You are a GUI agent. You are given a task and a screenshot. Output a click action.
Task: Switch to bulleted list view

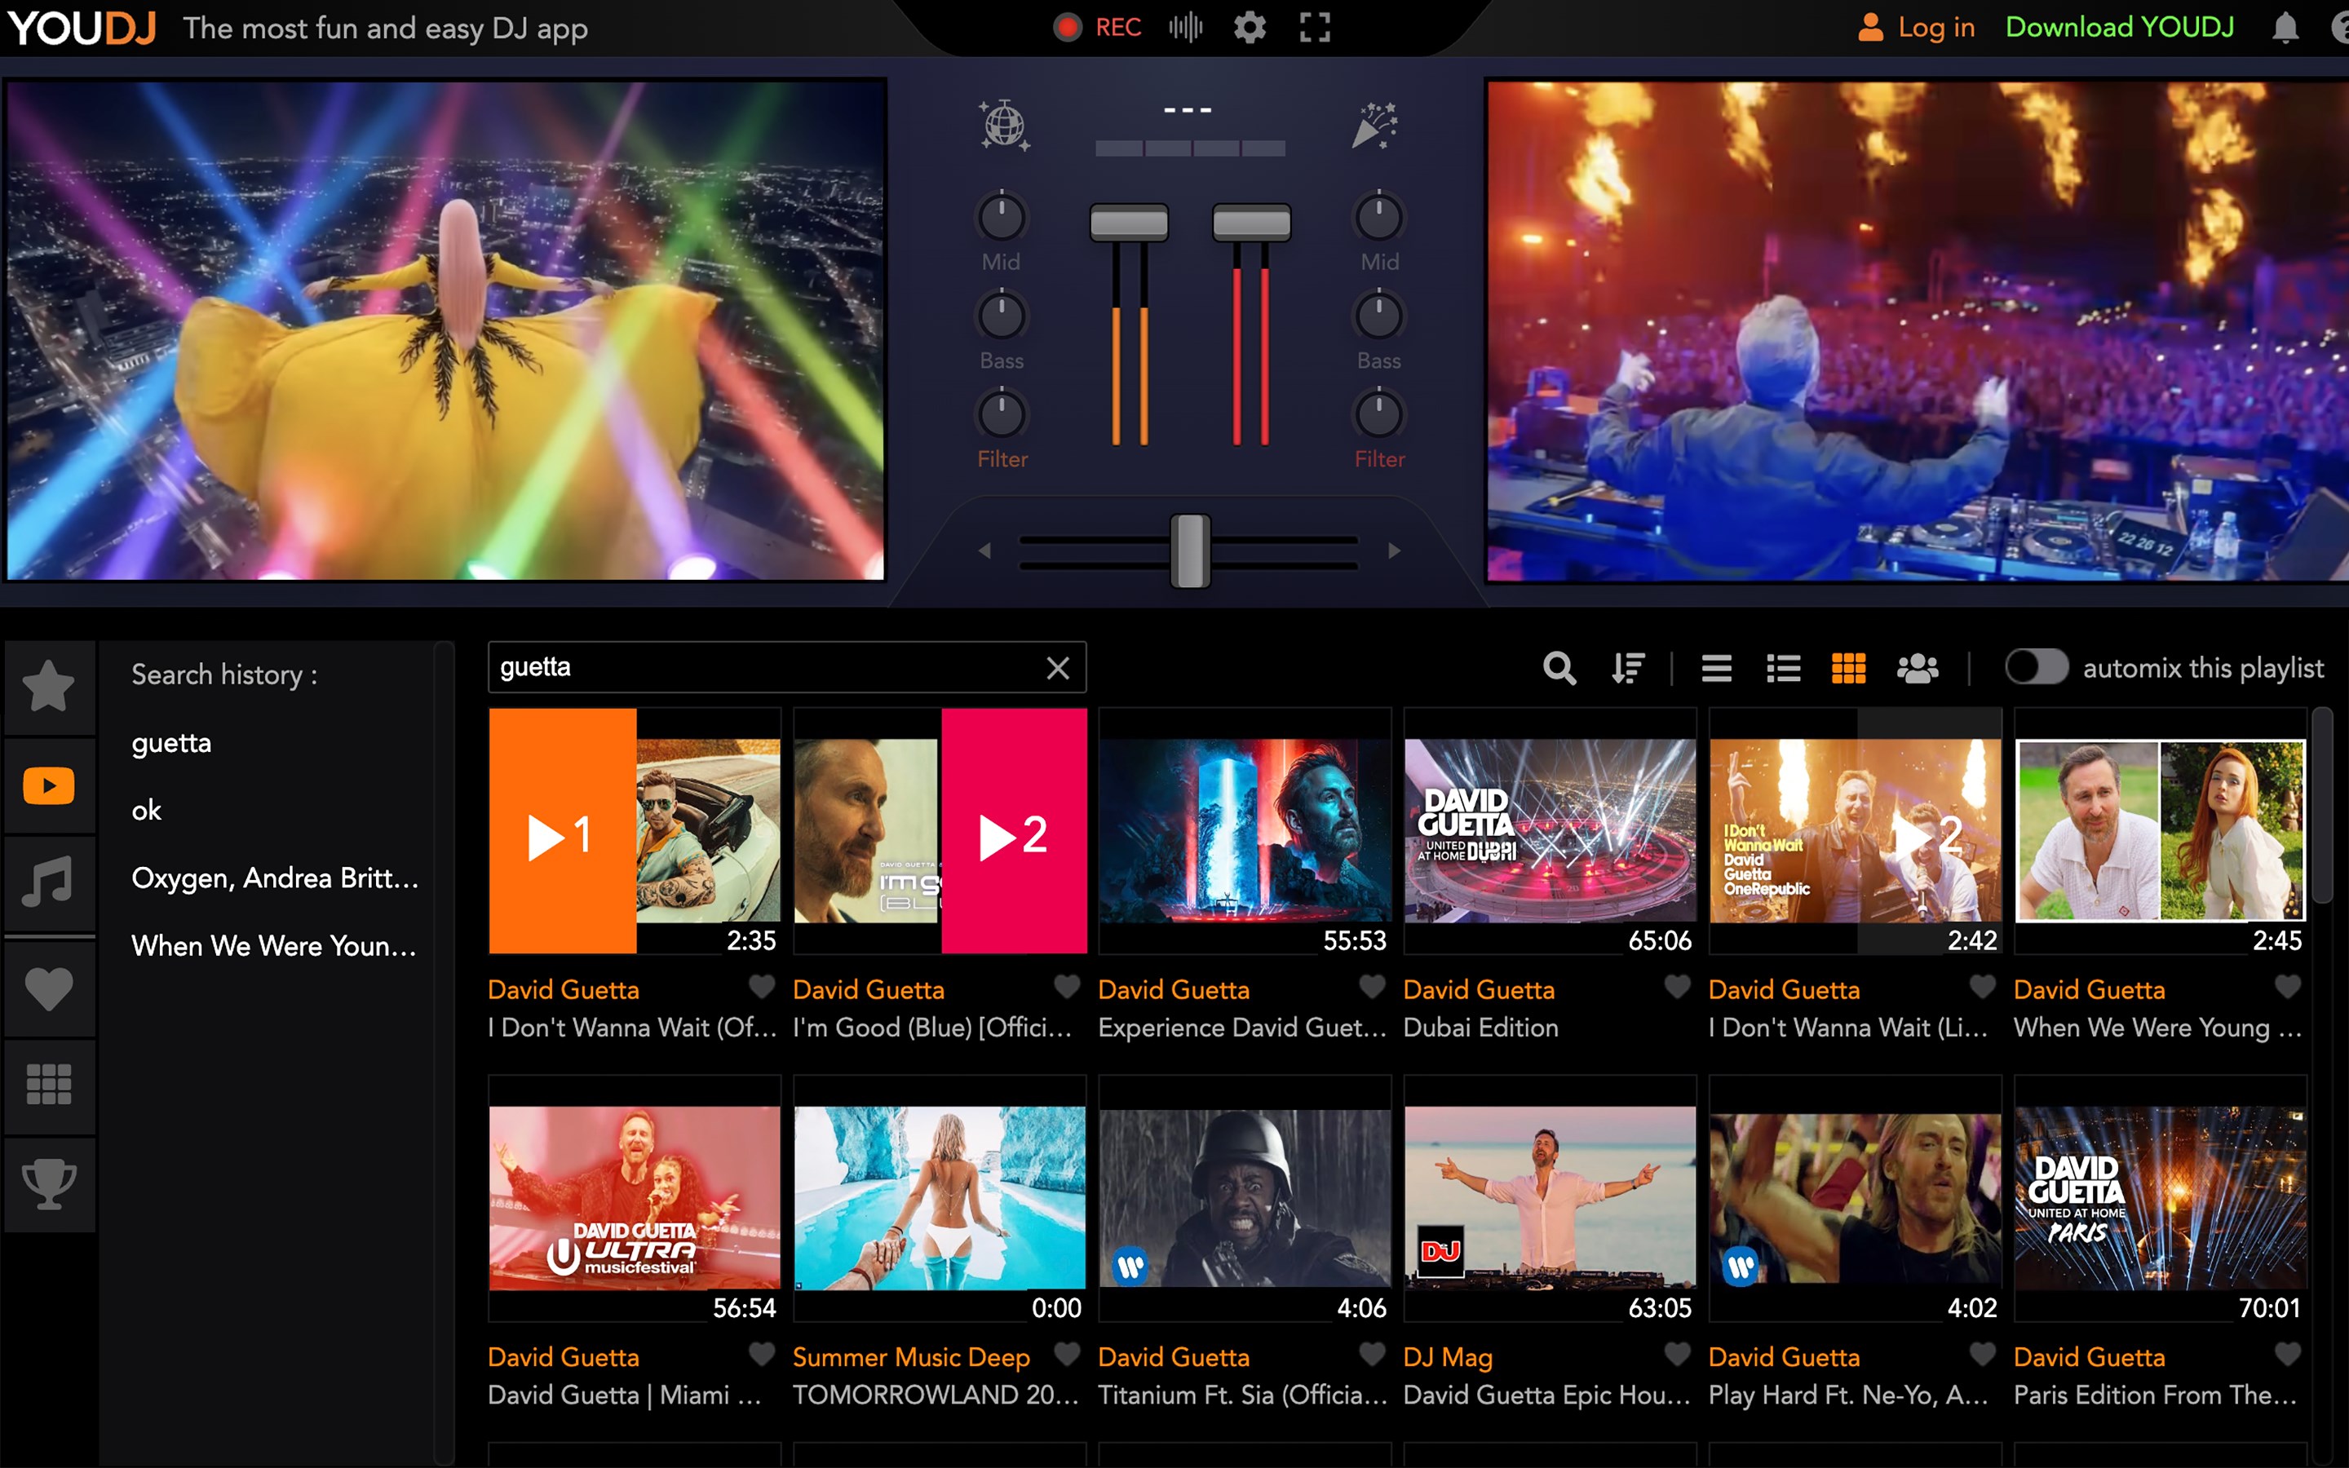[x=1783, y=668]
